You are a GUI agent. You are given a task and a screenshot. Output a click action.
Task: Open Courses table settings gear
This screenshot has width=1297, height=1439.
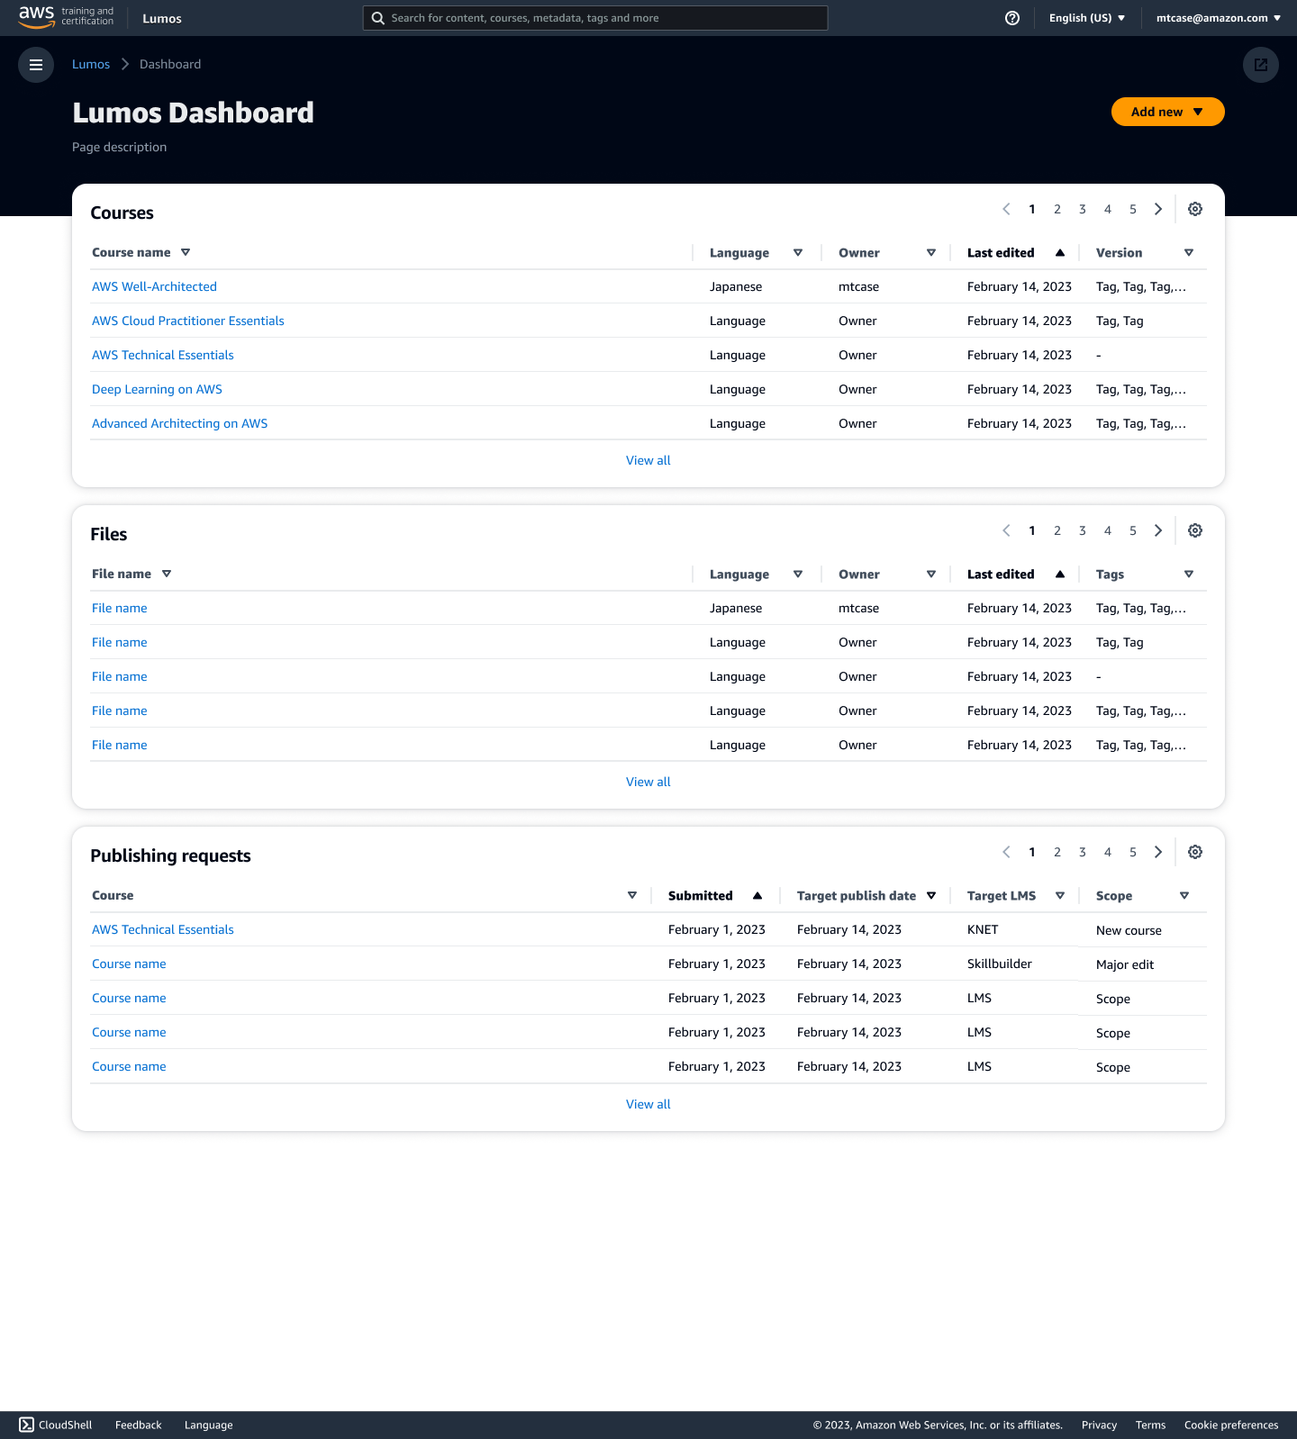(x=1195, y=209)
